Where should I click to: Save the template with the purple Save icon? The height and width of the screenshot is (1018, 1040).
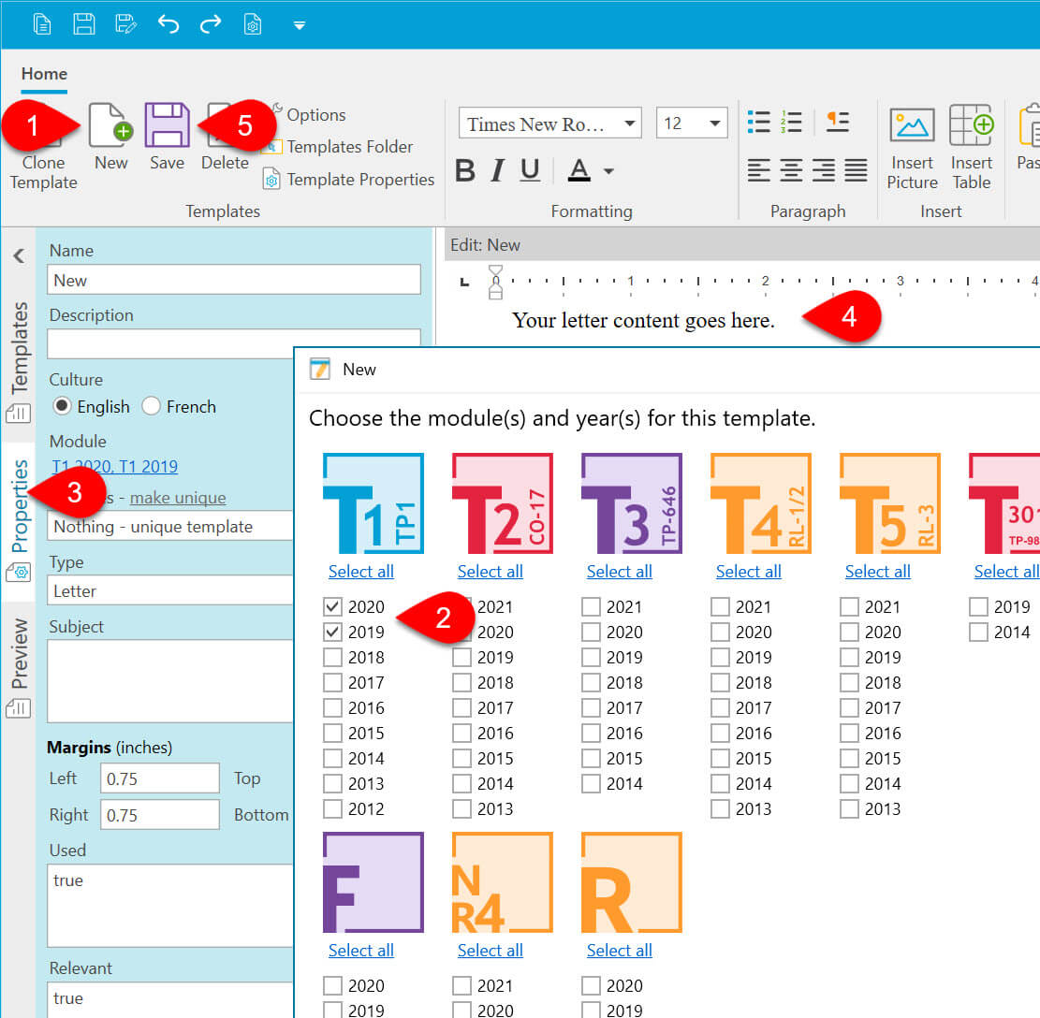click(x=167, y=137)
